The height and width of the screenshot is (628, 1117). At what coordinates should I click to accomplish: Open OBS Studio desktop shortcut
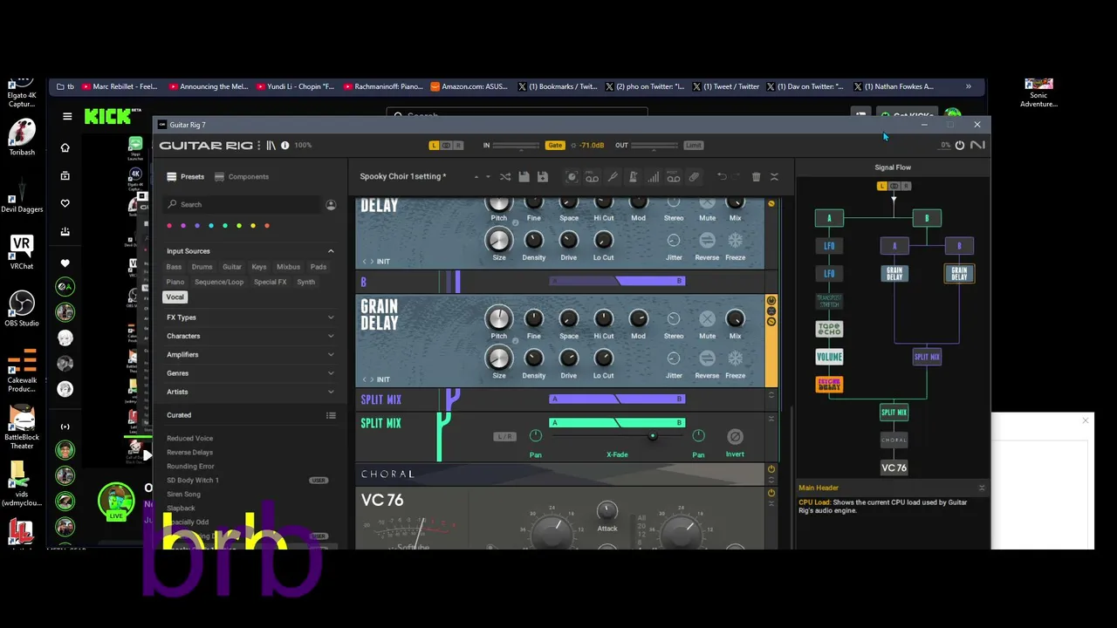(x=22, y=309)
